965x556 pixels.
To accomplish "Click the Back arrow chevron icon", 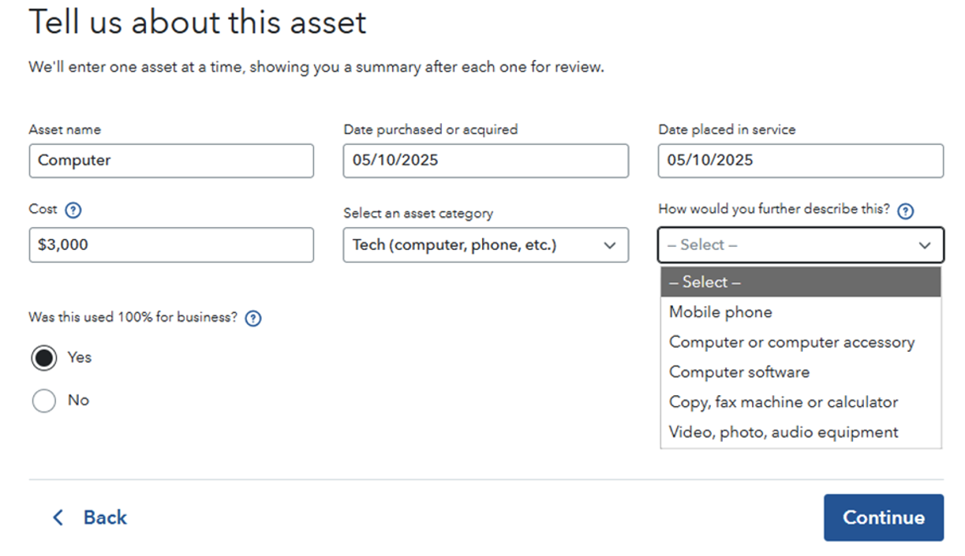I will pos(58,517).
